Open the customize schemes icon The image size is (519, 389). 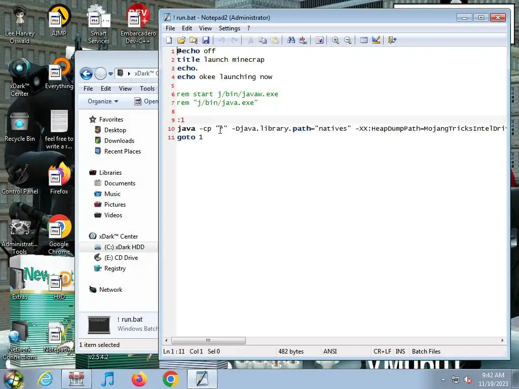(x=376, y=40)
